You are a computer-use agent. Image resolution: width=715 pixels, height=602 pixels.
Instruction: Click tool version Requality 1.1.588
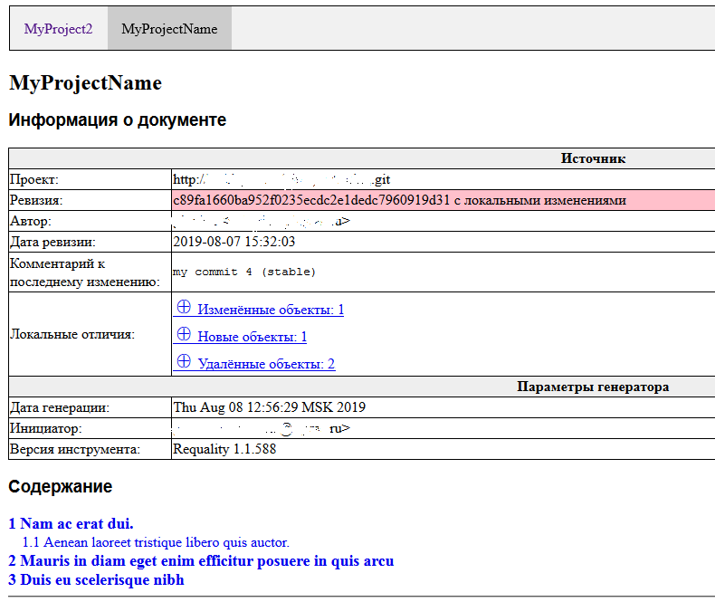(224, 449)
